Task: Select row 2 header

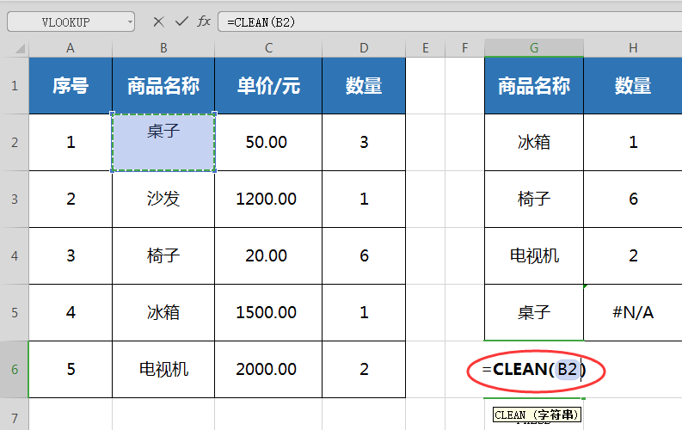Action: point(15,143)
